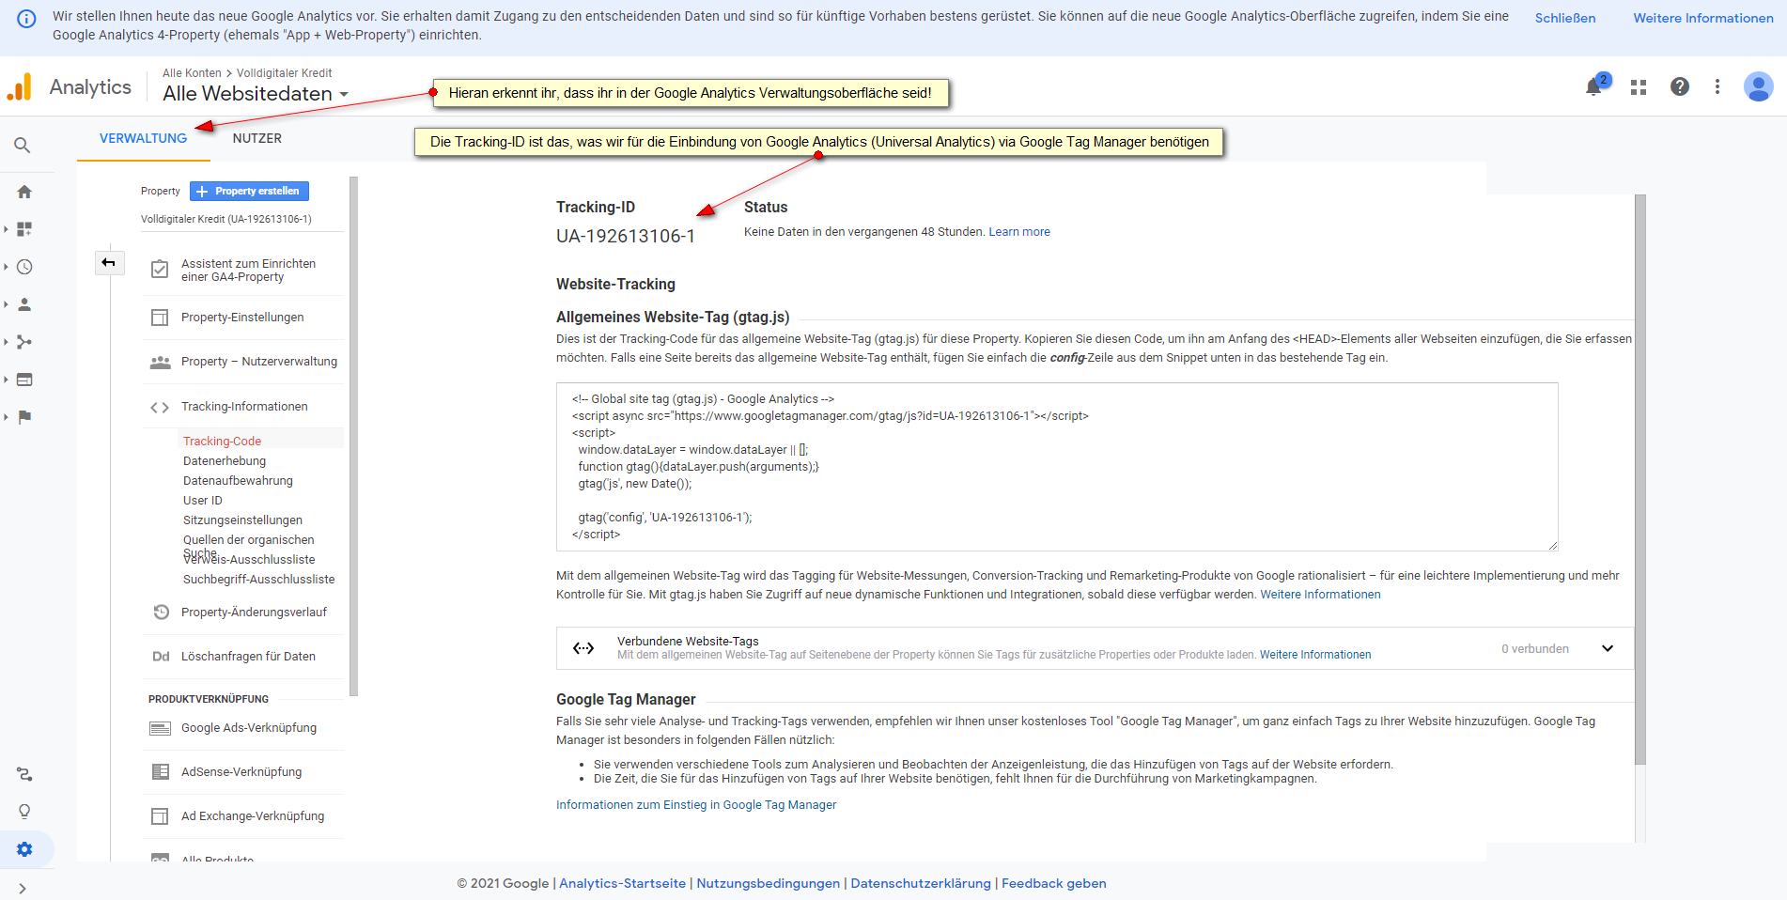Click the info icon in the top banner

point(26,19)
